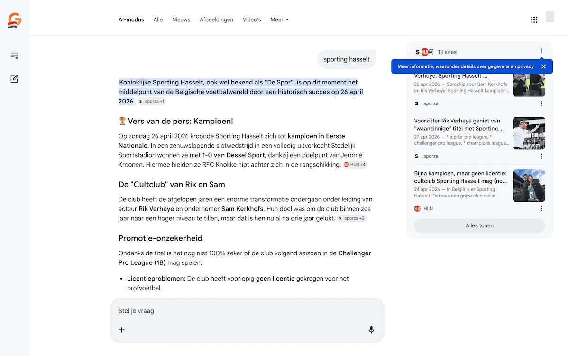Click sporza source icon under Voorzitter article
The height and width of the screenshot is (356, 569).
pyautogui.click(x=417, y=156)
